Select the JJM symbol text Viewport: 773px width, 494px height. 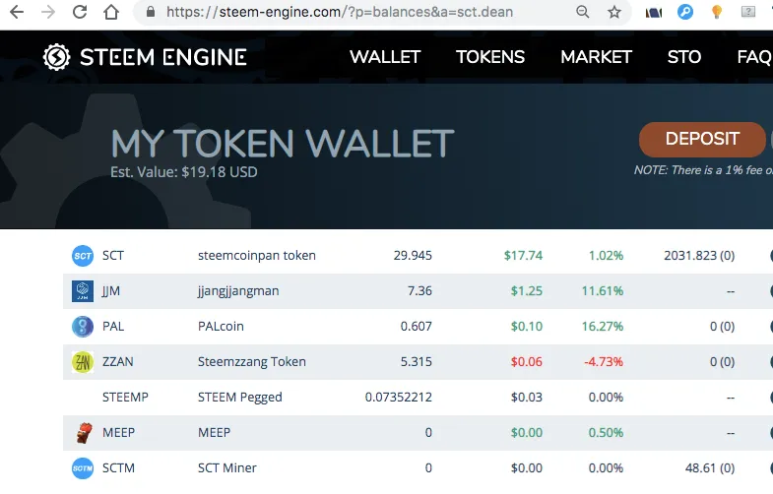click(111, 291)
